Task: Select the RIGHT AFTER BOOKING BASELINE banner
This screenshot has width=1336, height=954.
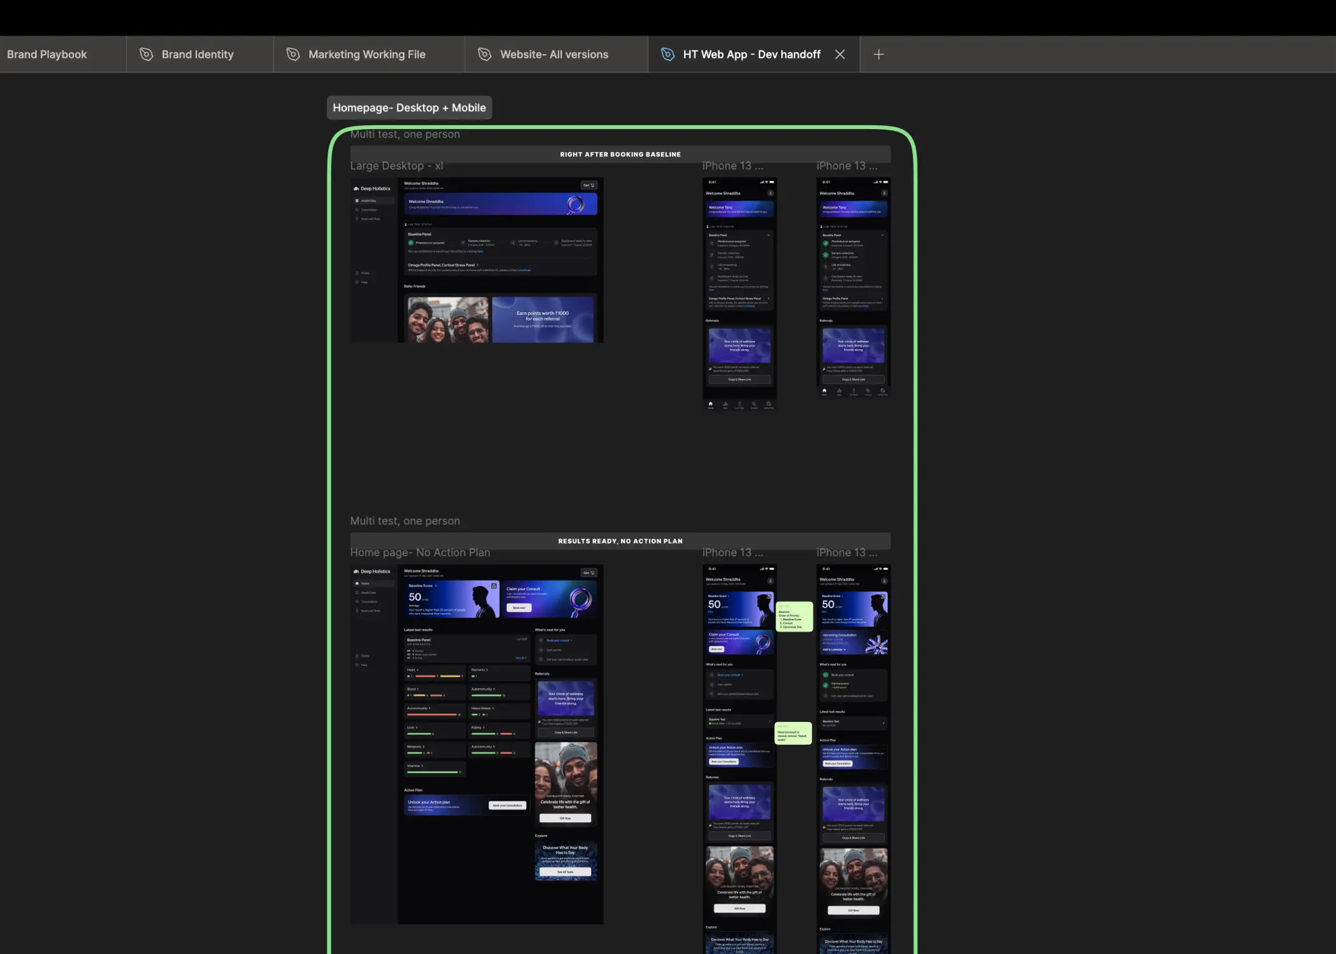Action: coord(620,155)
